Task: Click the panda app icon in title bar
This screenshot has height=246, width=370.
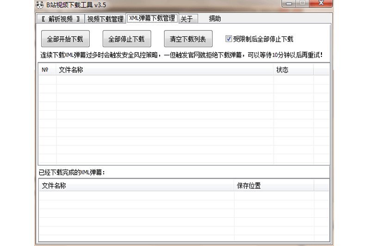Action: coord(40,5)
